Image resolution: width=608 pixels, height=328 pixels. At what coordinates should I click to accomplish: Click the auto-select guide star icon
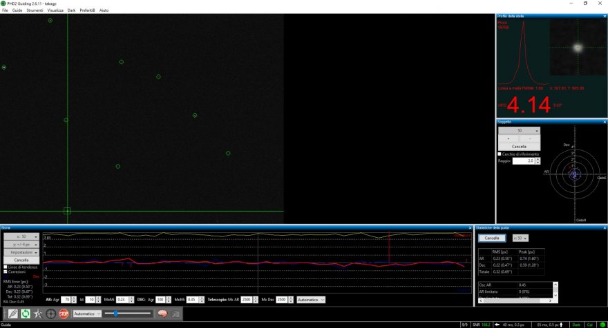[x=38, y=314]
